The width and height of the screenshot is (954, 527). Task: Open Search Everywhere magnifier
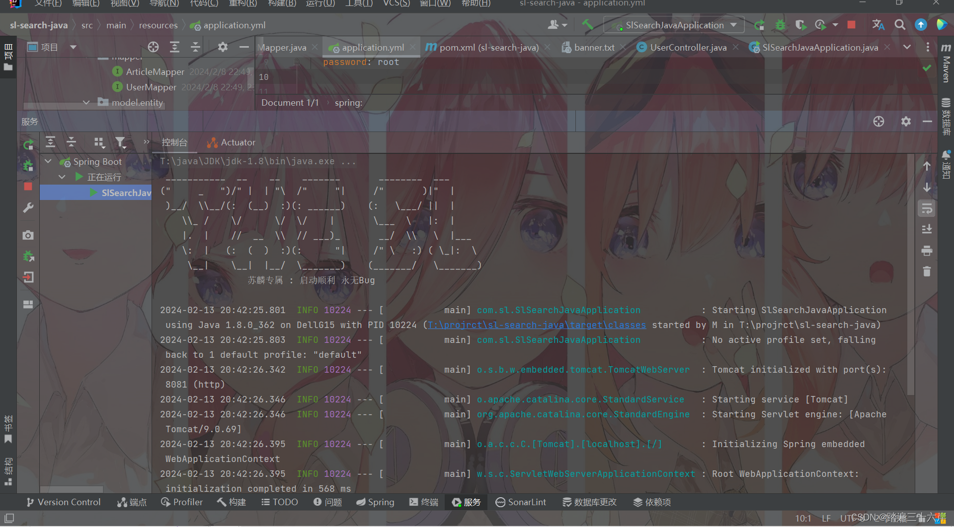click(900, 24)
